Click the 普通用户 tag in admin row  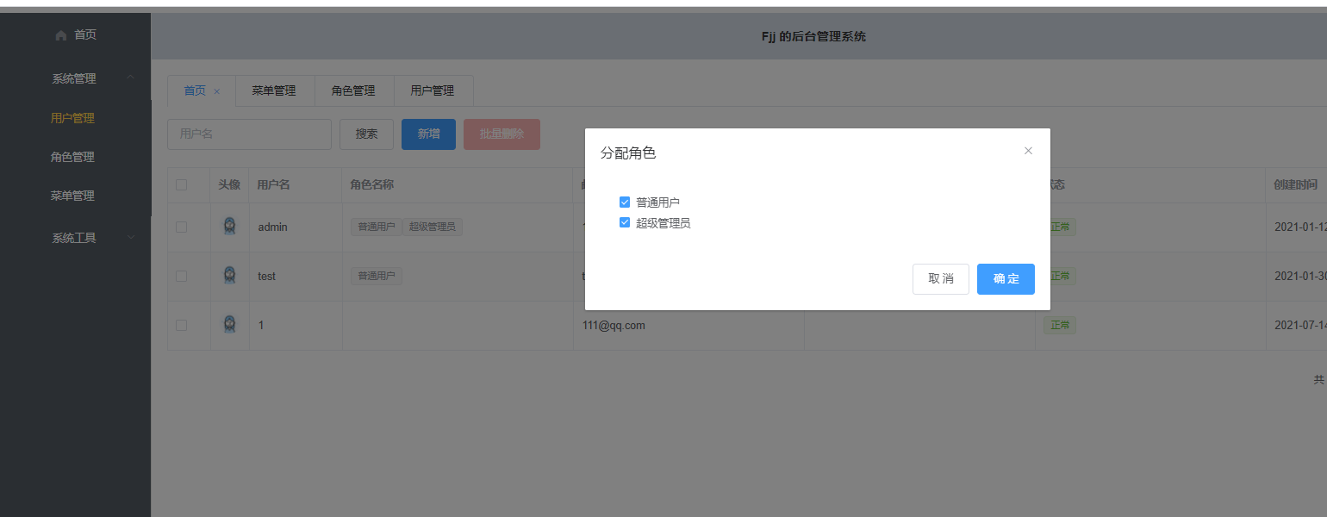coord(376,227)
